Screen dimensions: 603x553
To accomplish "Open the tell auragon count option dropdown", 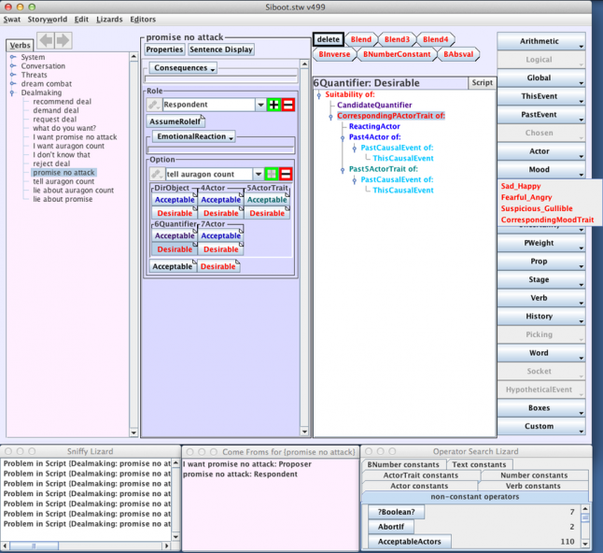I will point(258,175).
